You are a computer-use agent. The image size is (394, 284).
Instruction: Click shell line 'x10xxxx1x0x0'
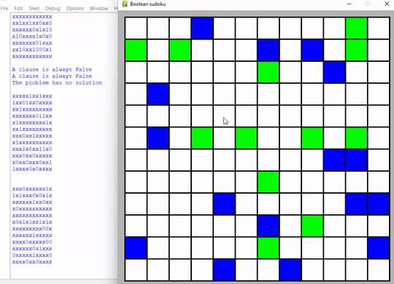tap(32, 36)
